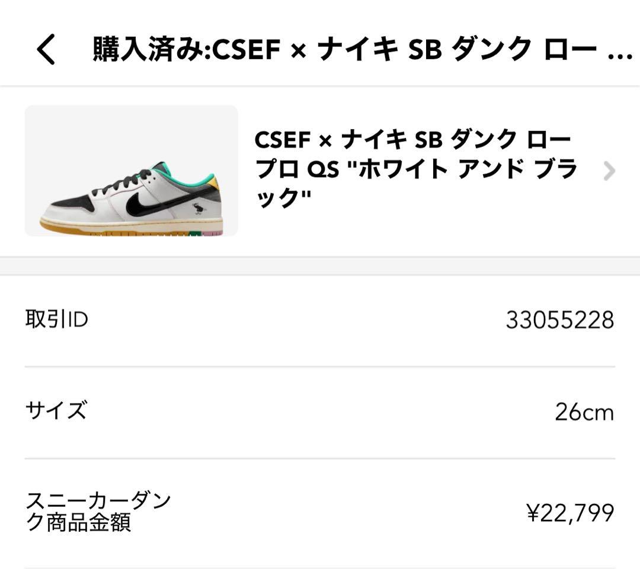
Task: Open the purchased item header bar
Action: (x=320, y=50)
